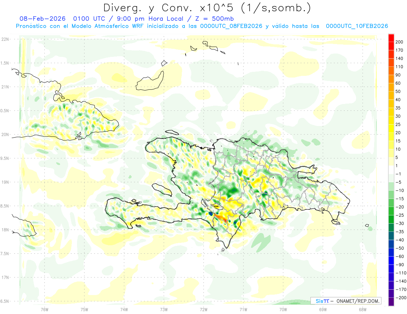
Task: Click the "21N" latitude label
Action: pyautogui.click(x=5, y=87)
